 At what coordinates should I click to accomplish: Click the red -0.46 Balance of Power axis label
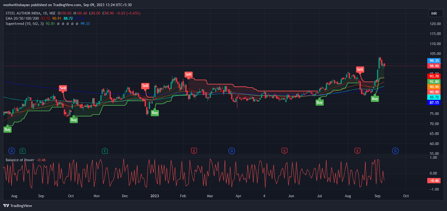tap(434, 181)
